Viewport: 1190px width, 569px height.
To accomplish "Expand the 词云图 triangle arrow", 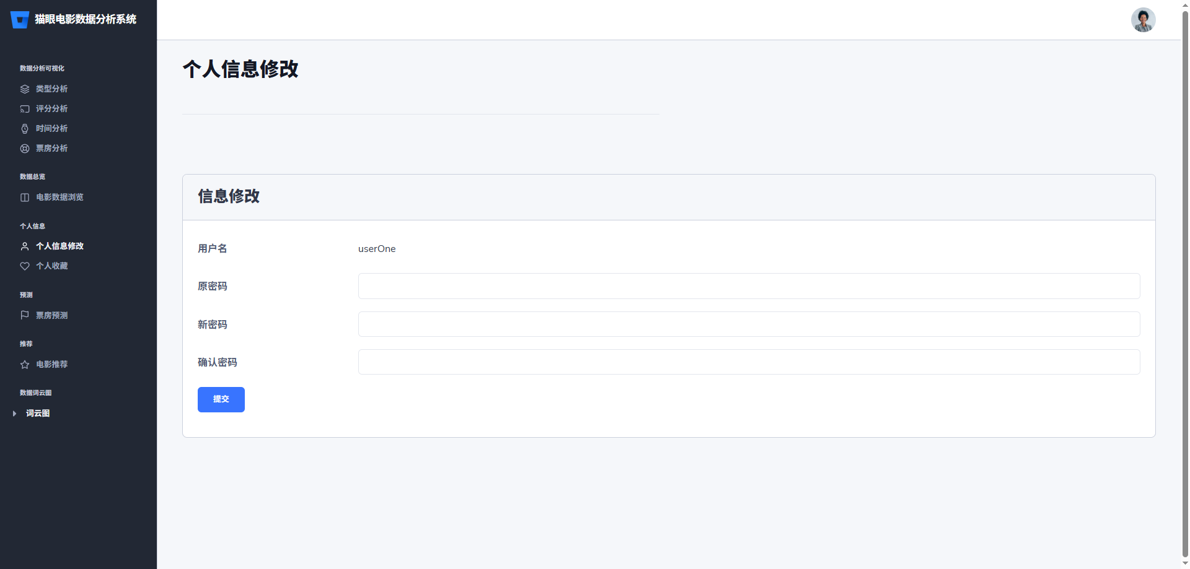I will point(14,414).
